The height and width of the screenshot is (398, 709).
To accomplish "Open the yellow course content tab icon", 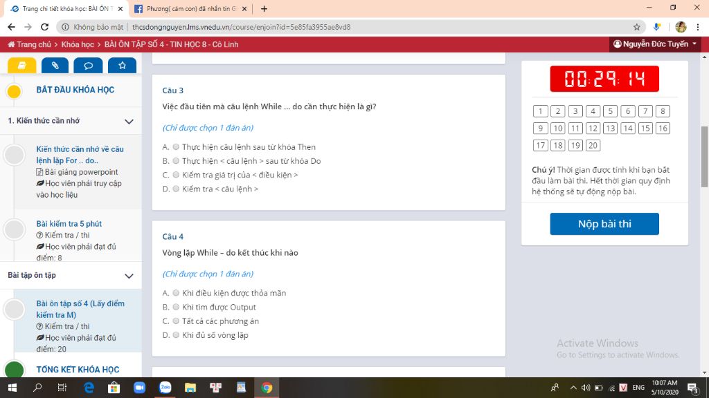I will pyautogui.click(x=21, y=66).
